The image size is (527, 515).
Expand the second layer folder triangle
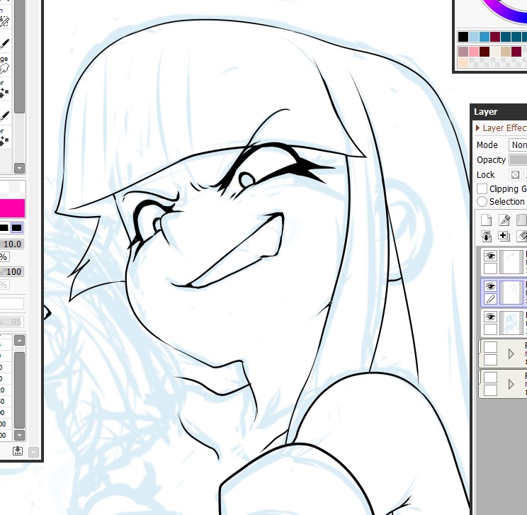pos(511,384)
